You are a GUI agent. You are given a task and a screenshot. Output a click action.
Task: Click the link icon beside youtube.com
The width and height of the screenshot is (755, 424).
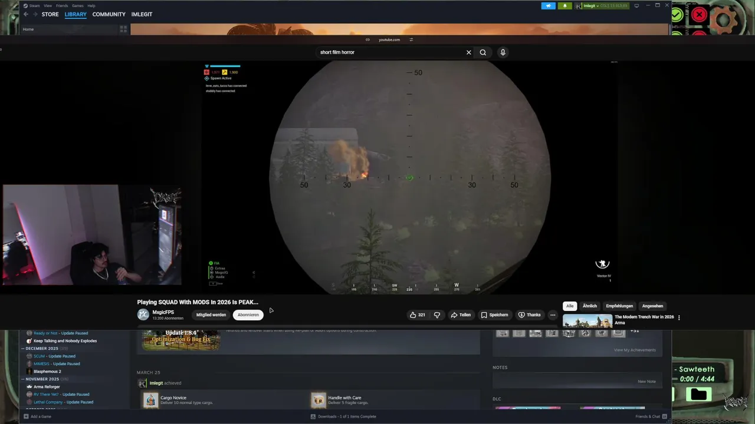pyautogui.click(x=367, y=39)
